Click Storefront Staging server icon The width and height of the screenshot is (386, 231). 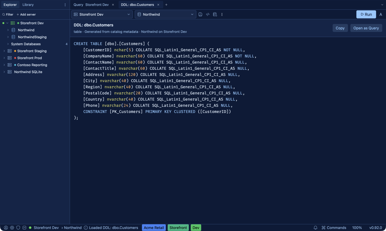tap(10, 51)
